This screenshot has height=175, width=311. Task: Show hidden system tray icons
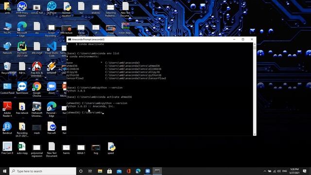coord(265,171)
